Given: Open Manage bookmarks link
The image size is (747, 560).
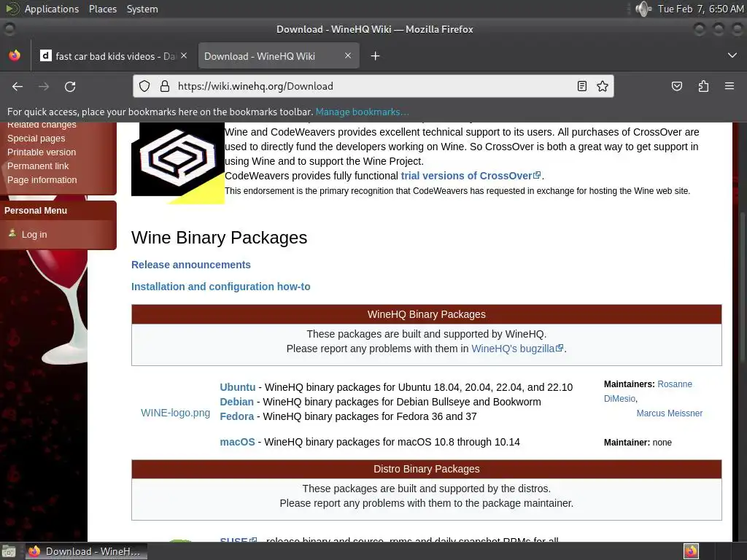Looking at the screenshot, I should pyautogui.click(x=362, y=112).
